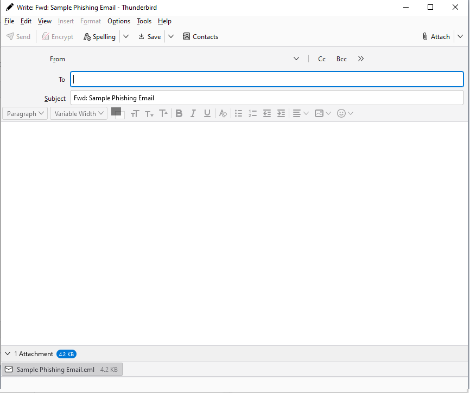This screenshot has width=470, height=393.
Task: Open the text alignment dropdown
Action: click(x=300, y=113)
